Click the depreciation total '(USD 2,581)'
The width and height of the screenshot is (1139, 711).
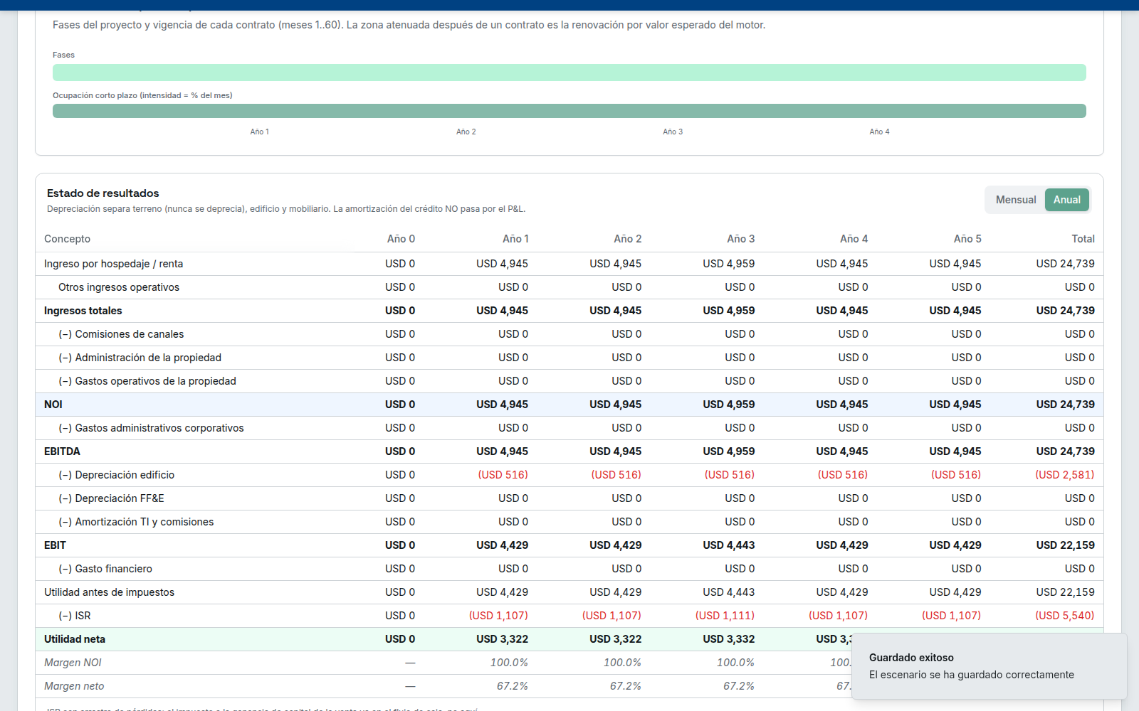pos(1065,475)
